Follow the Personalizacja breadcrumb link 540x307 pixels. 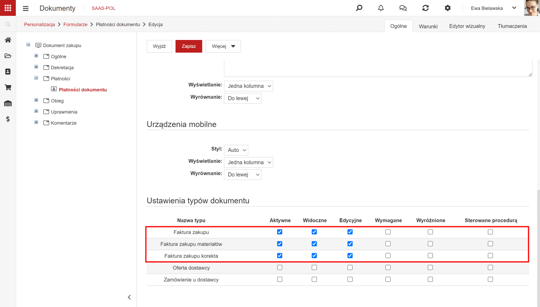tap(40, 25)
